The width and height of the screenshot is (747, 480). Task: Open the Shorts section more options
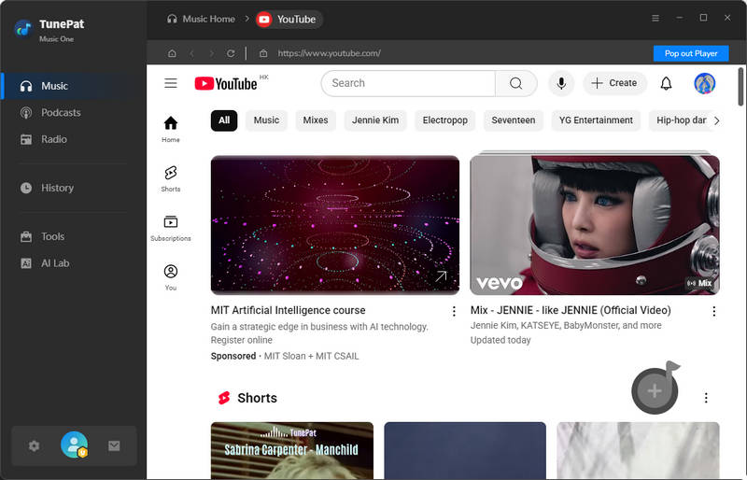706,398
